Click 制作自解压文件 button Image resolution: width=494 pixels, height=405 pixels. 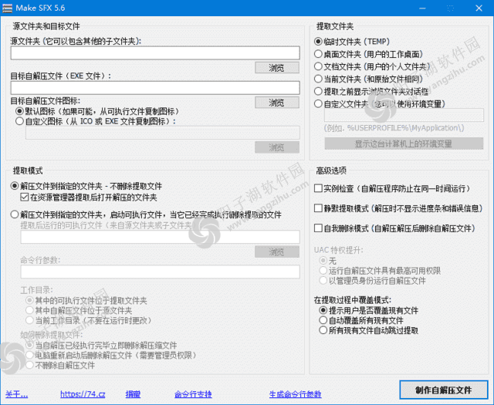coord(443,389)
